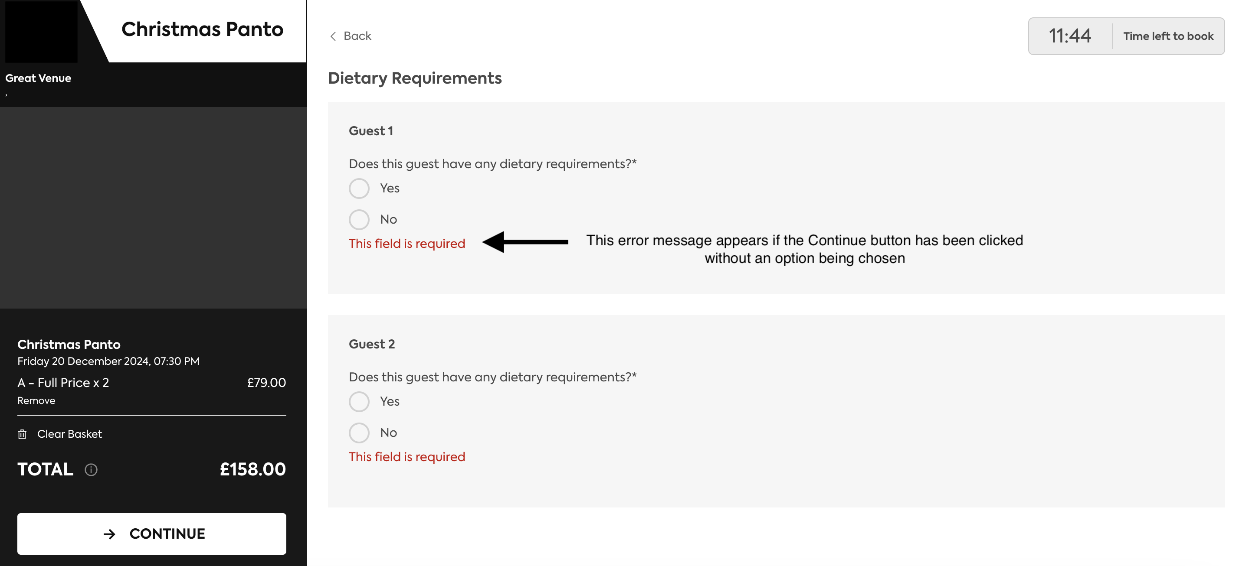1239x566 pixels.
Task: Click the CONTINUE button
Action: 151,534
